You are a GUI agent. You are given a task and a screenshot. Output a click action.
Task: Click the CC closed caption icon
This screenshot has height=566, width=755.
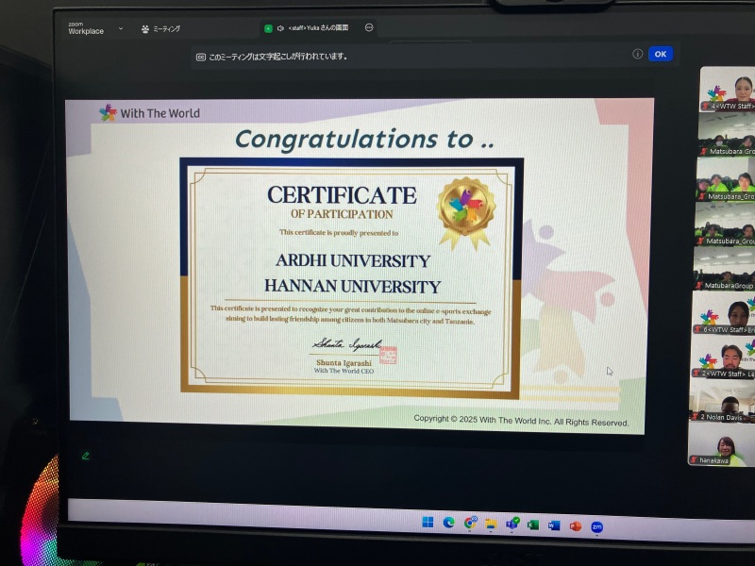pyautogui.click(x=200, y=57)
